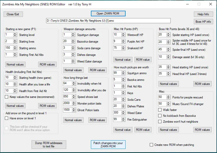Adjust the Ghost Potion lasts spinner

[x=74, y=110]
